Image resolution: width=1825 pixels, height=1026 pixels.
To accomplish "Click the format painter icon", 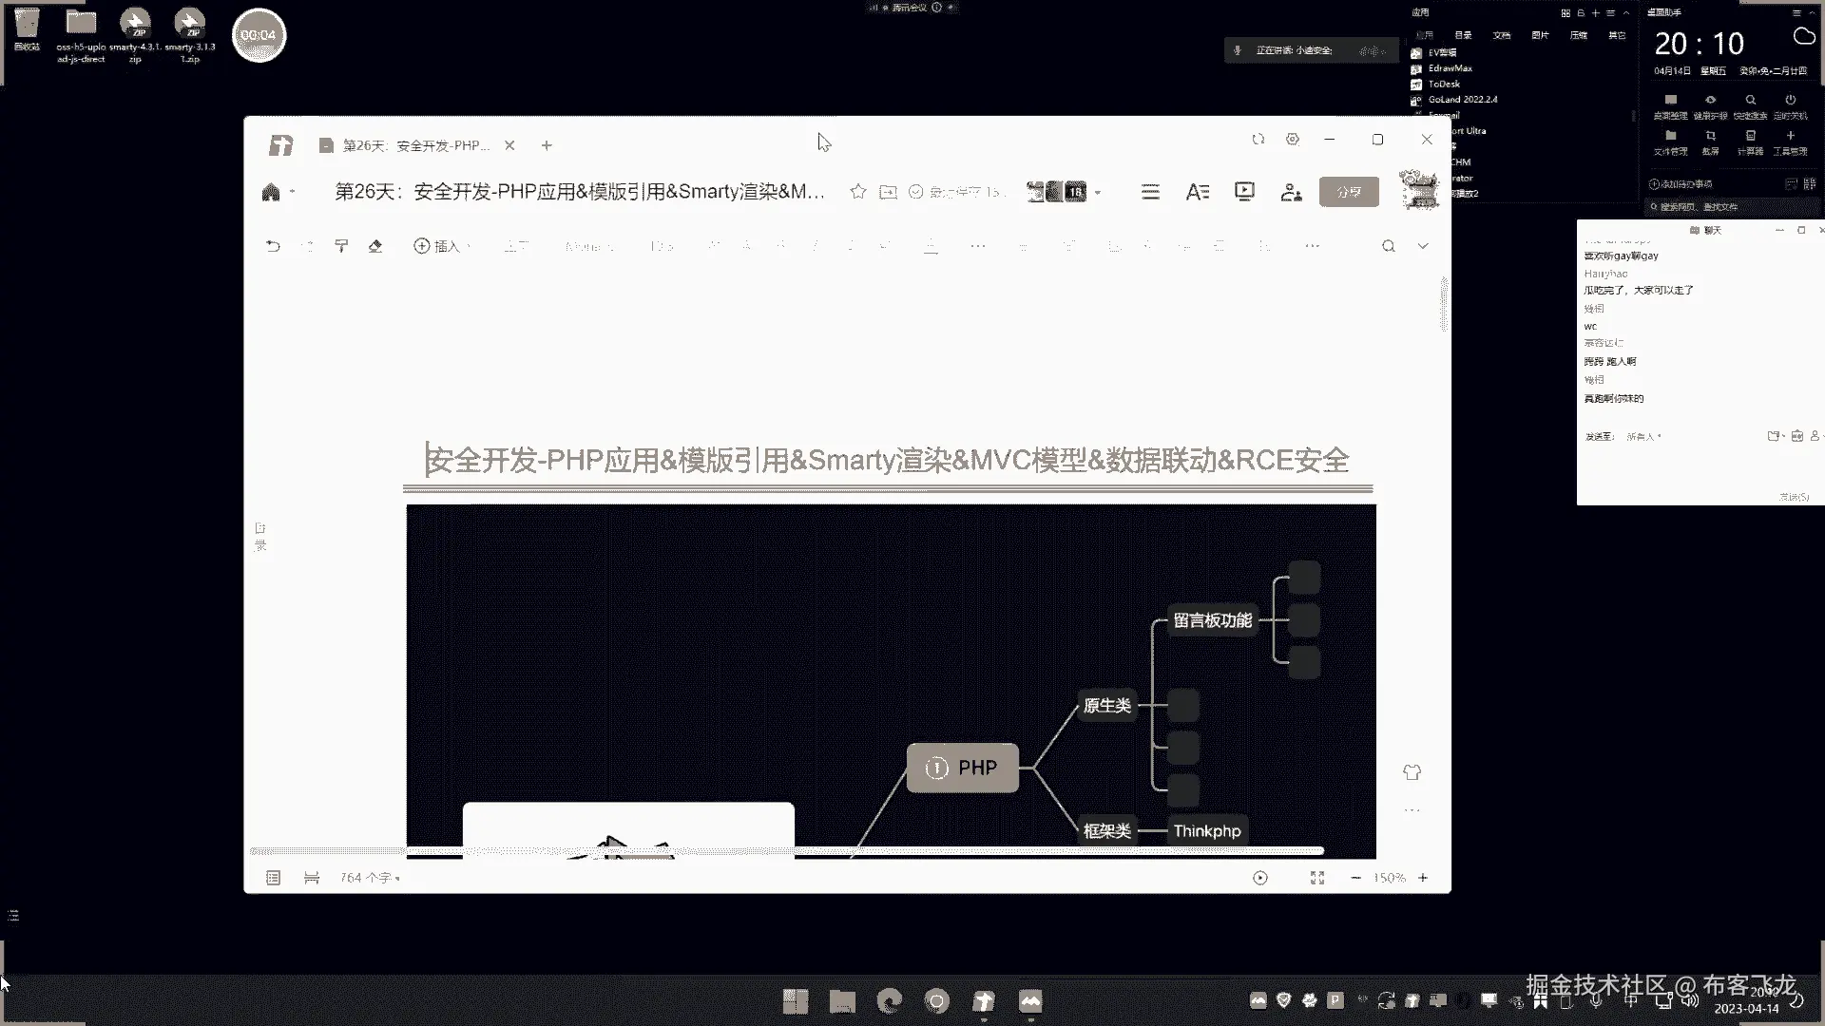I will pos(341,246).
